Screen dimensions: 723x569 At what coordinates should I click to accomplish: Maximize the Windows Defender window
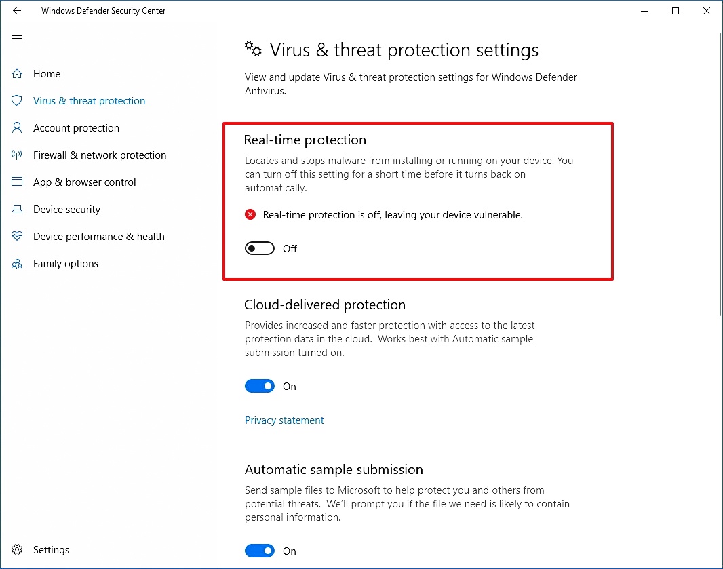676,11
